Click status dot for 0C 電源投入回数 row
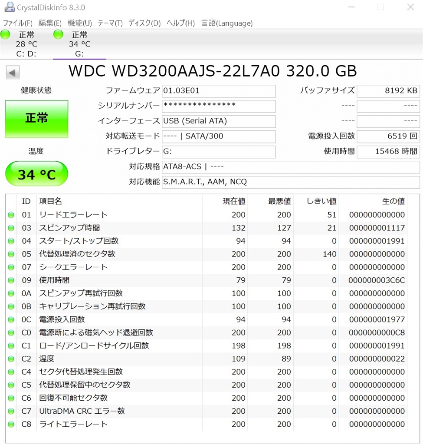The image size is (423, 445). tap(11, 319)
